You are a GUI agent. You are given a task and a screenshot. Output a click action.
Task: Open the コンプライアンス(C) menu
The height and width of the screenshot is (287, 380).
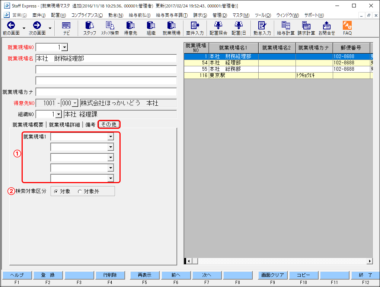click(x=87, y=15)
